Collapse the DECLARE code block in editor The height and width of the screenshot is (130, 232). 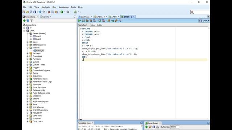[x=80, y=29]
